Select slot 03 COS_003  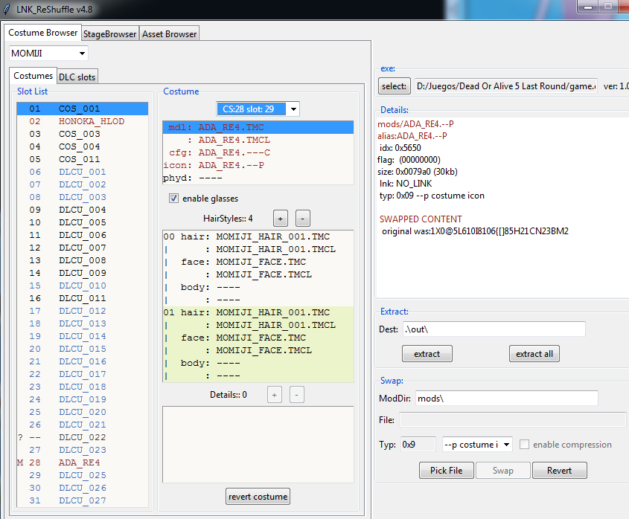(x=82, y=134)
